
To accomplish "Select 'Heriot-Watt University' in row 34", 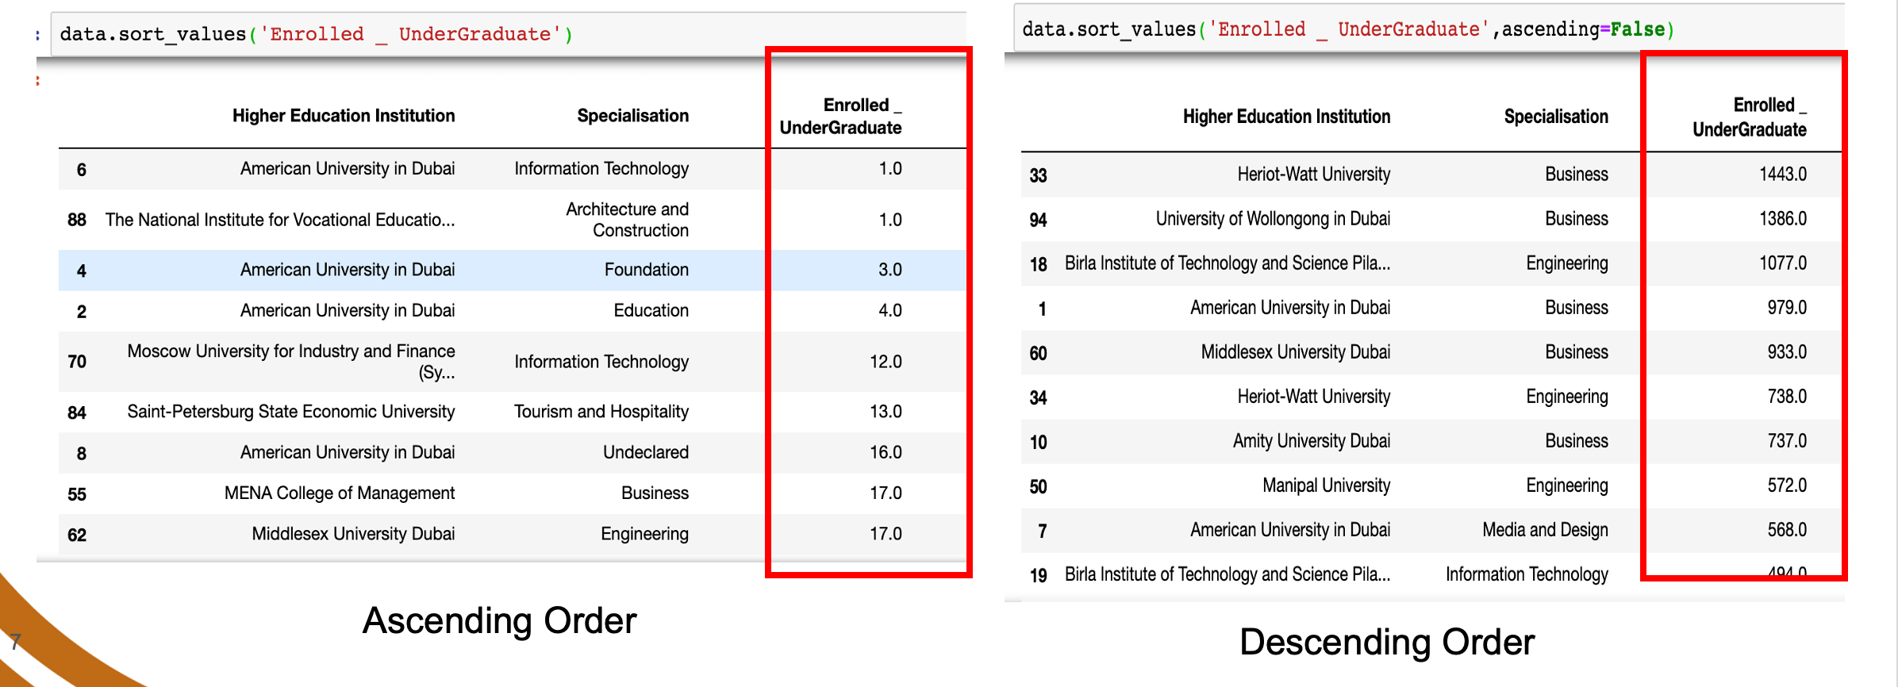I will [x=1314, y=397].
